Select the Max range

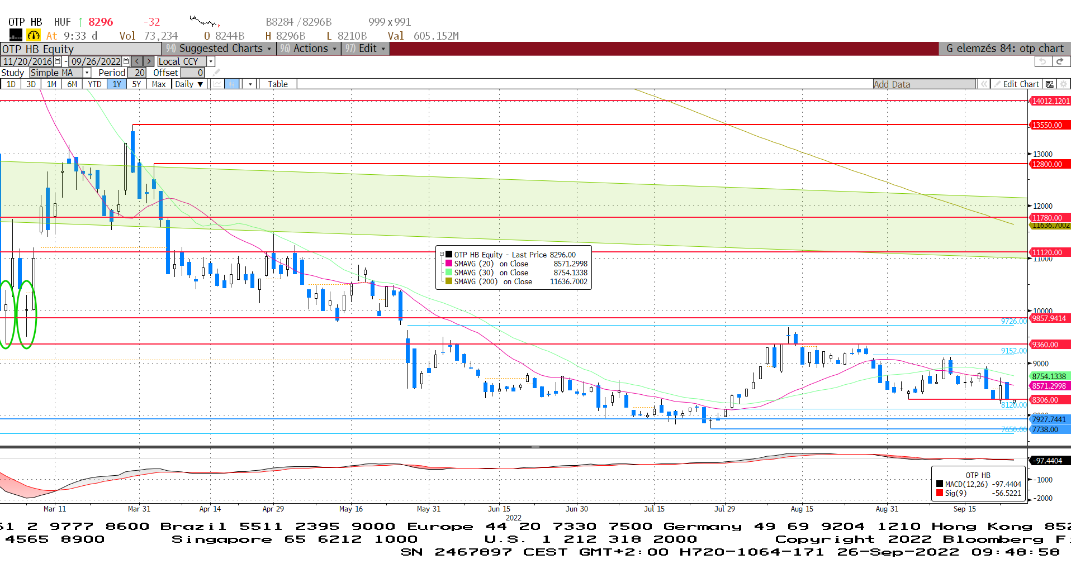[x=159, y=84]
